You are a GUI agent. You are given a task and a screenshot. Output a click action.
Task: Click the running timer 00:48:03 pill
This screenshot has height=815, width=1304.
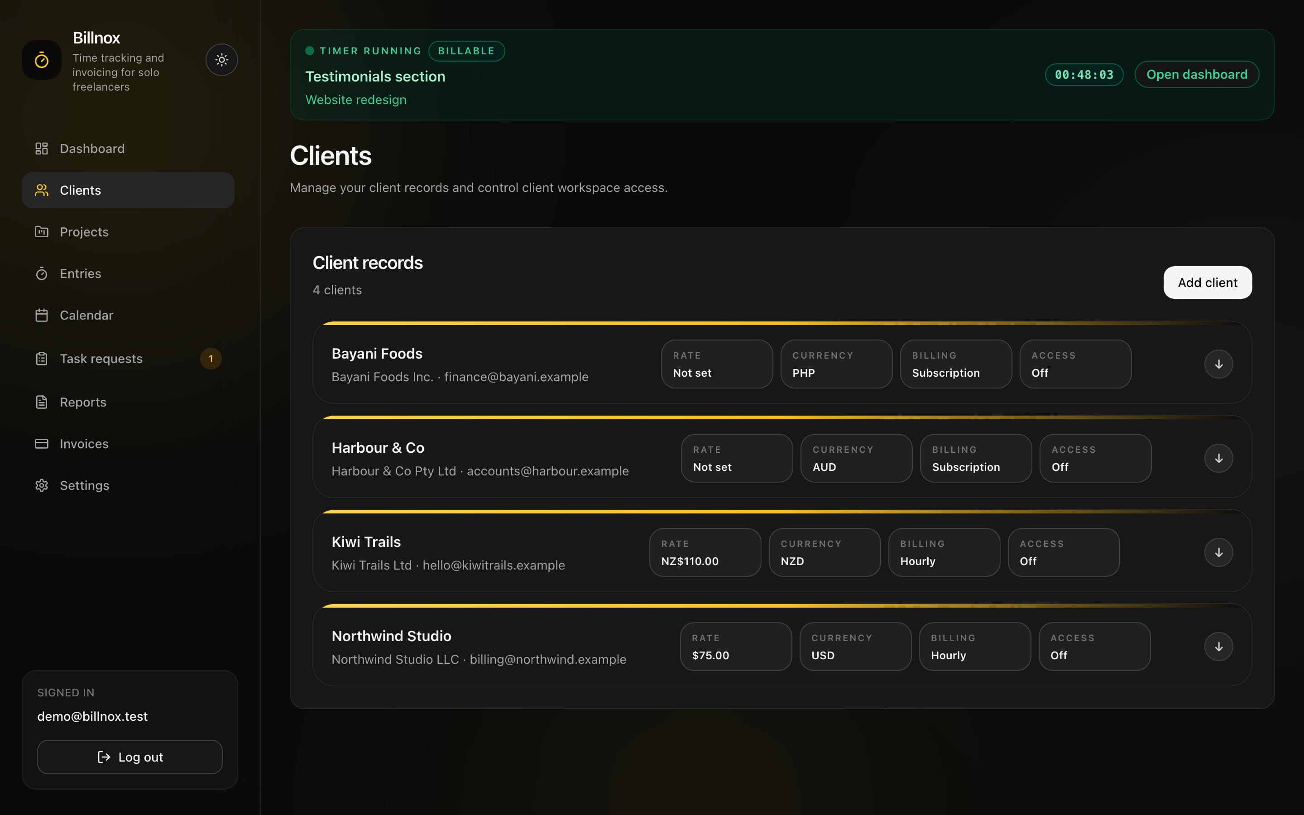pyautogui.click(x=1084, y=74)
